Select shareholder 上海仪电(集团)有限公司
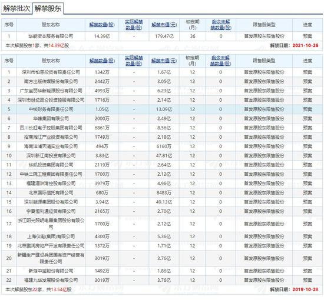The image size is (324, 300). [x=51, y=236]
